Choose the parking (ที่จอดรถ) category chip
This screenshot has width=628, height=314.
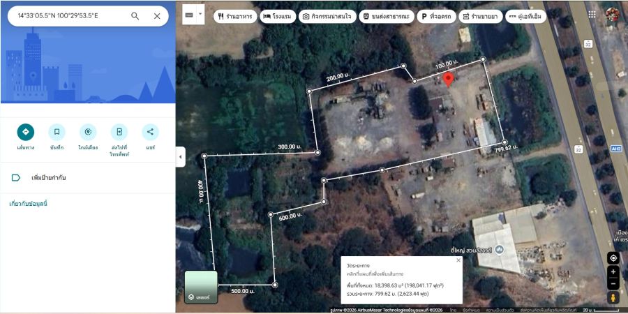click(435, 16)
